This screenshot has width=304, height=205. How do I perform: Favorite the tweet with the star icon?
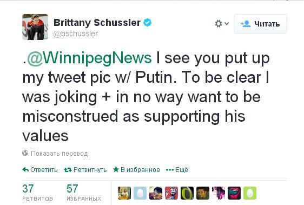click(116, 169)
